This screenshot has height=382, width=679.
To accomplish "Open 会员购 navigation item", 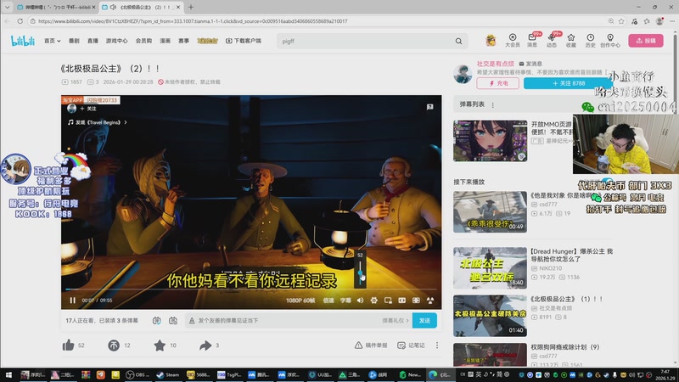I will (x=143, y=41).
